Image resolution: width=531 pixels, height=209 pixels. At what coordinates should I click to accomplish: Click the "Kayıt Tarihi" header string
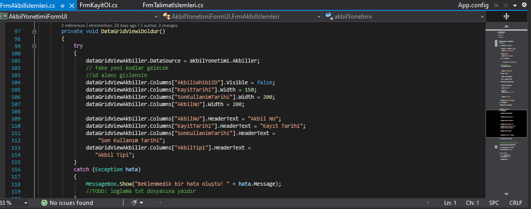click(281, 126)
